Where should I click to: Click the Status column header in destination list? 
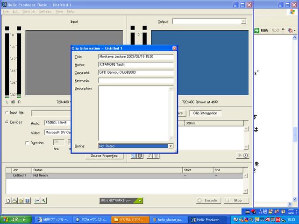pyautogui.click(x=214, y=123)
